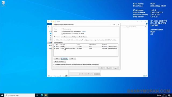Launch Microsoft Edge from the taskbar
The height and width of the screenshot is (97, 172).
[42, 95]
